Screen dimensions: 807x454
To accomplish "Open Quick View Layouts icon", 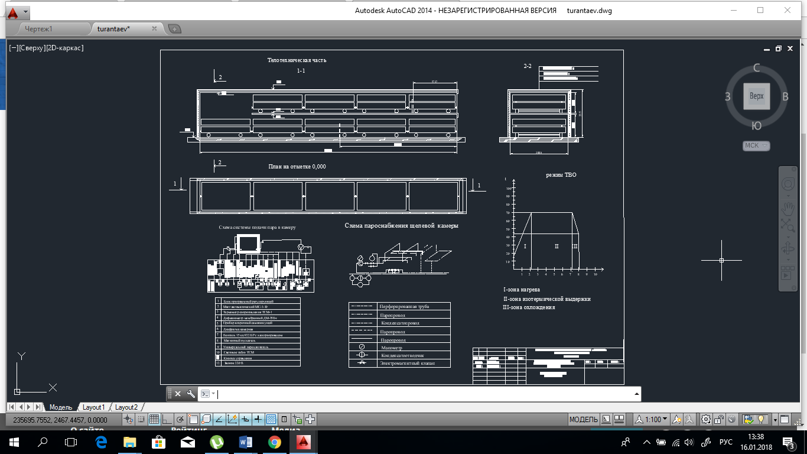I will (607, 420).
